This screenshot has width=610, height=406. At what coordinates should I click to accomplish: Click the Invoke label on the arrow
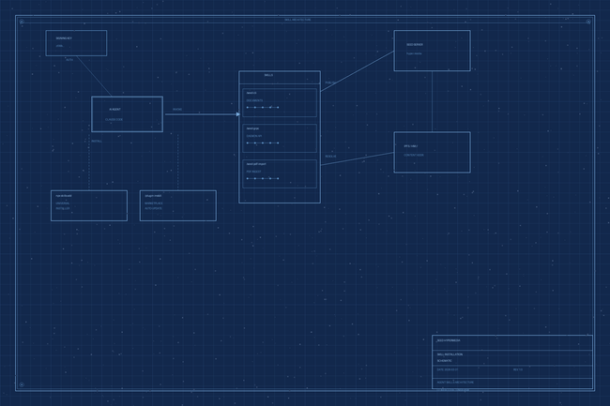pos(177,110)
